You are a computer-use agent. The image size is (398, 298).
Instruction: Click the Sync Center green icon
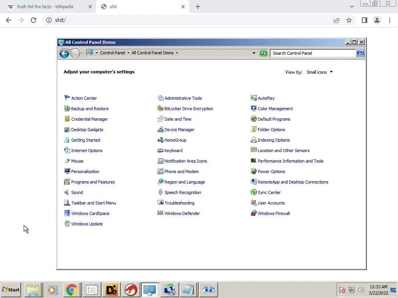pyautogui.click(x=253, y=192)
